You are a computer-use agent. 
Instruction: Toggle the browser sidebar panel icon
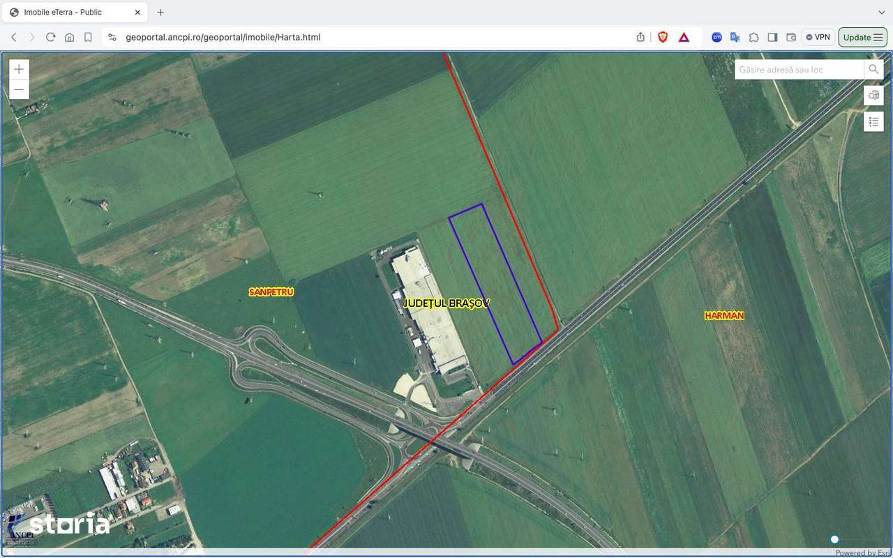772,37
